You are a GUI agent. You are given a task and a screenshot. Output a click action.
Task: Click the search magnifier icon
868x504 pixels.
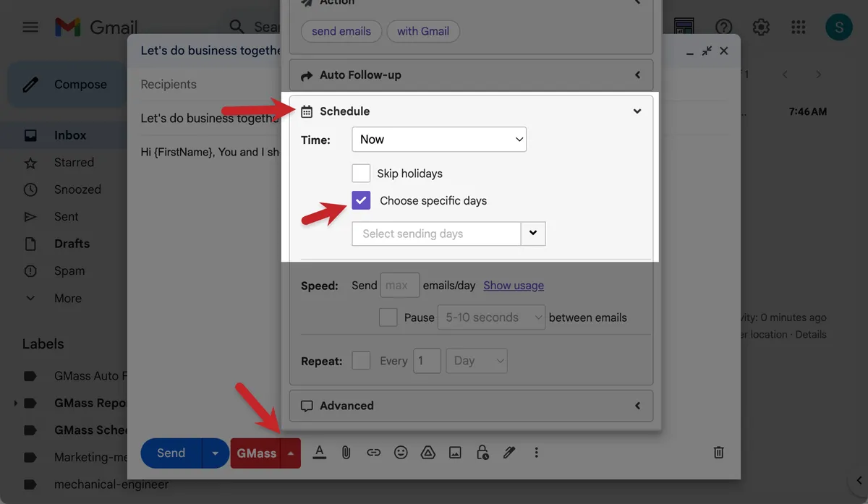pyautogui.click(x=237, y=27)
